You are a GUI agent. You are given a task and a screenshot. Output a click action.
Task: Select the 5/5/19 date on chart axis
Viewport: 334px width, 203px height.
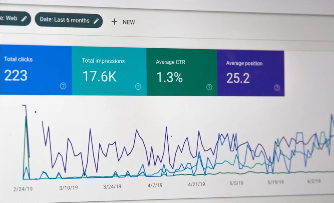pos(236,183)
